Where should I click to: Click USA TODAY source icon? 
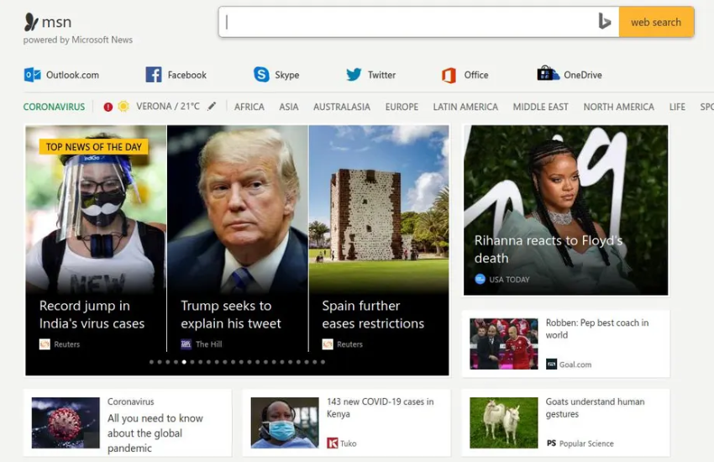[x=480, y=279]
